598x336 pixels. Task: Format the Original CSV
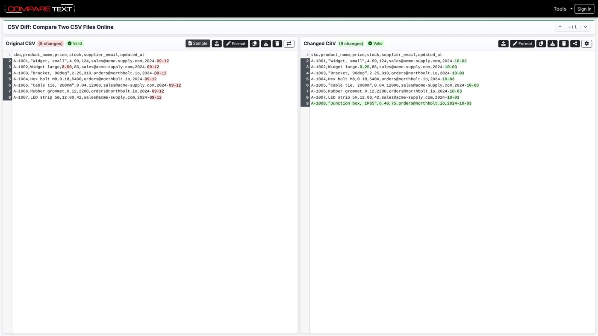coord(236,44)
